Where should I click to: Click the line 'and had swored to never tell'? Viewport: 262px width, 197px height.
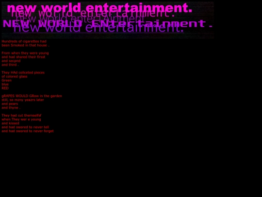pyautogui.click(x=25, y=127)
